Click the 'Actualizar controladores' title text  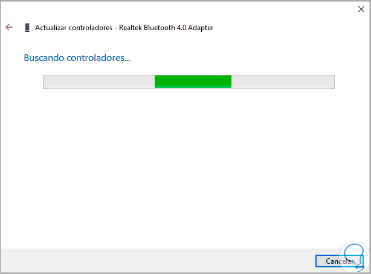74,28
